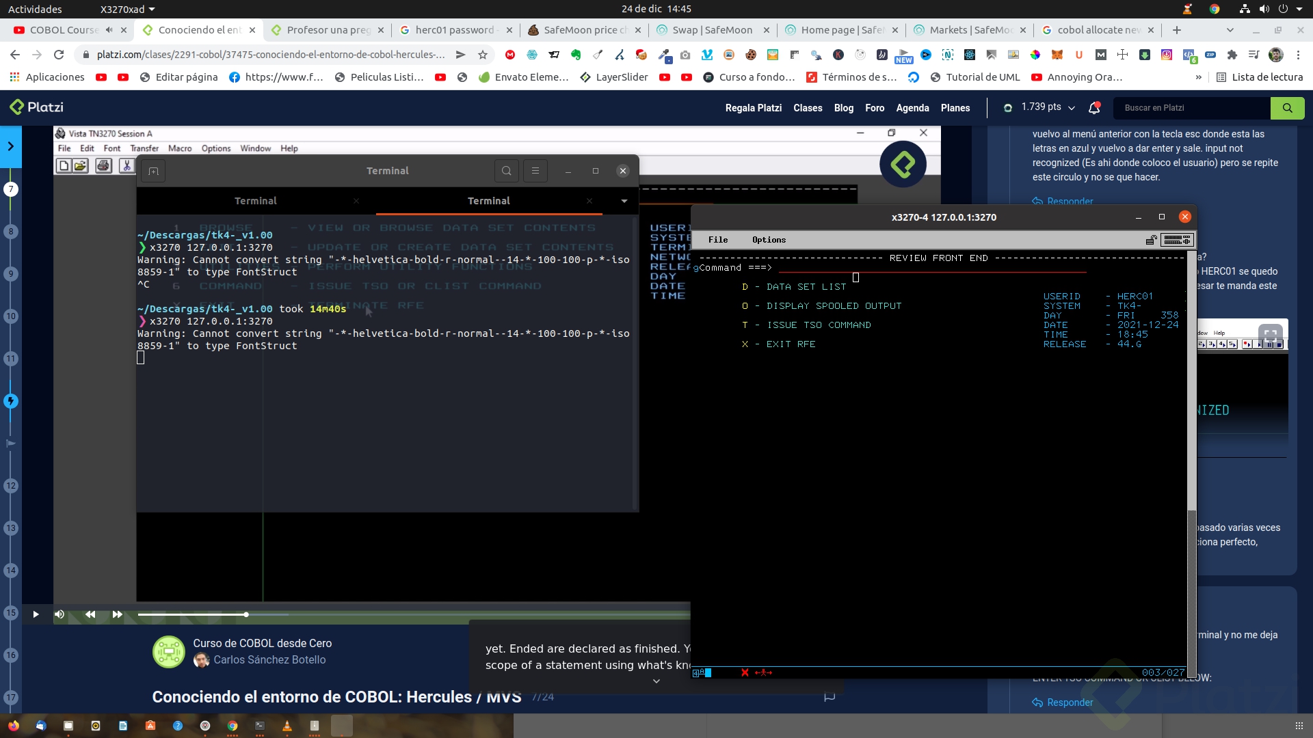Mute the video volume speaker
The width and height of the screenshot is (1313, 738).
click(59, 614)
